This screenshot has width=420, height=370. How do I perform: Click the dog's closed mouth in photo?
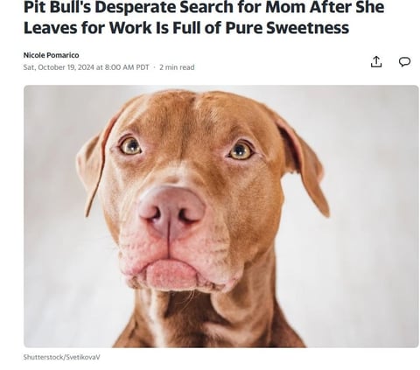(172, 271)
